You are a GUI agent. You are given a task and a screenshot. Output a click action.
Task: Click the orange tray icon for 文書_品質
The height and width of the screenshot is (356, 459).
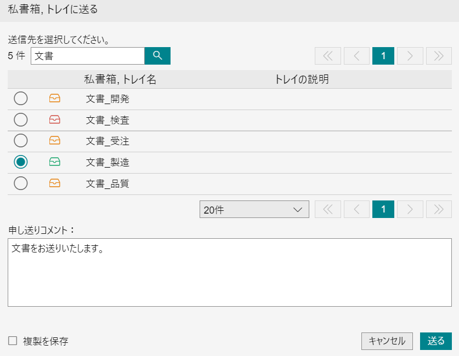(55, 183)
